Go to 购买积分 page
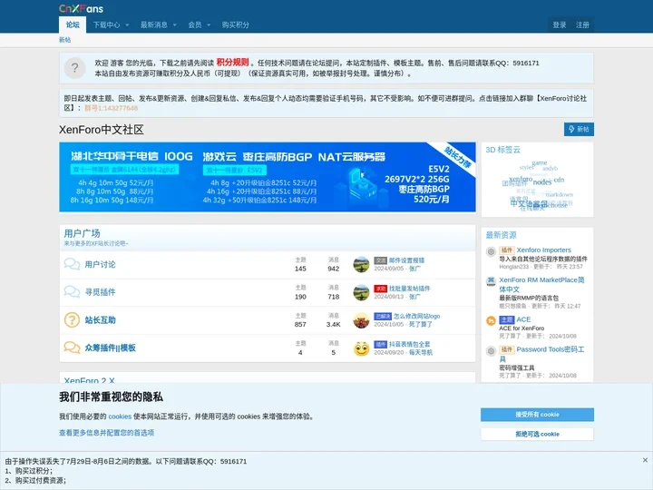 (x=235, y=25)
